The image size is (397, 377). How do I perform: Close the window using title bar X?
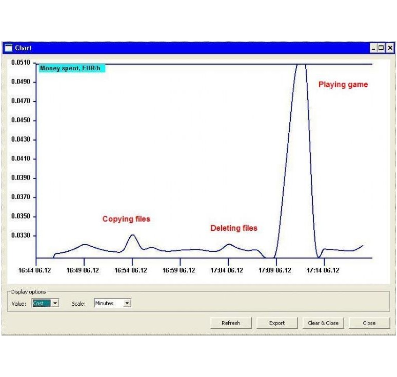tap(390, 48)
